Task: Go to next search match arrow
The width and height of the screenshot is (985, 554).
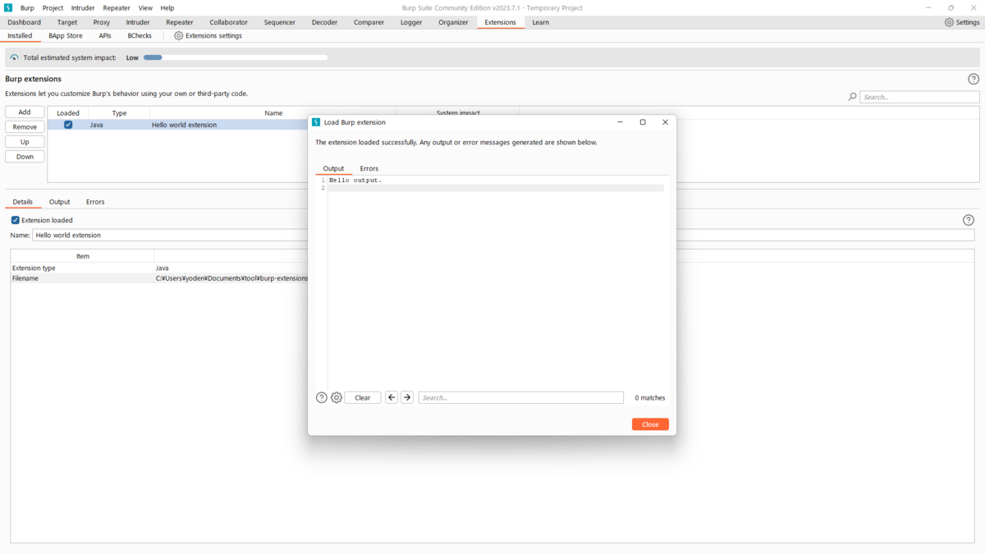Action: point(407,397)
